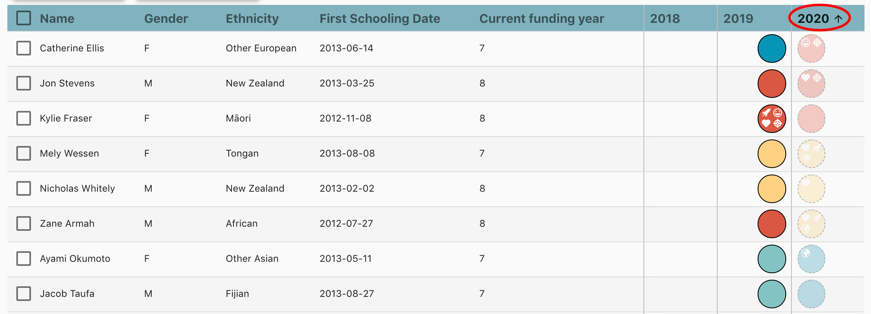871x314 pixels.
Task: Select Mely Wessen's dashed 2020 circle
Action: [811, 154]
